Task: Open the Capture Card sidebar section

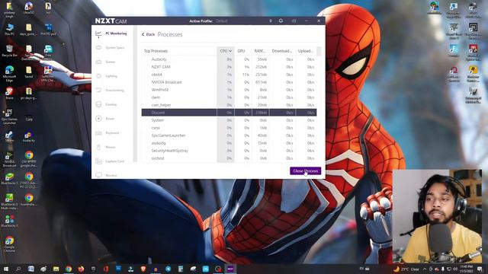Action: [x=110, y=161]
